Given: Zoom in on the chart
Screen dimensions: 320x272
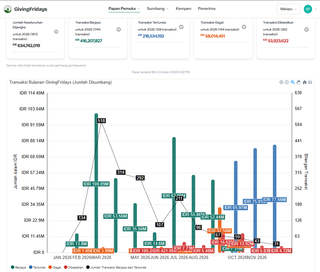Looking at the screenshot, I should [281, 82].
